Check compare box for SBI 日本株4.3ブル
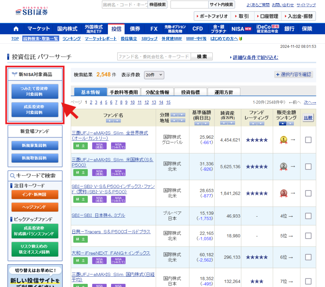 click(x=308, y=216)
